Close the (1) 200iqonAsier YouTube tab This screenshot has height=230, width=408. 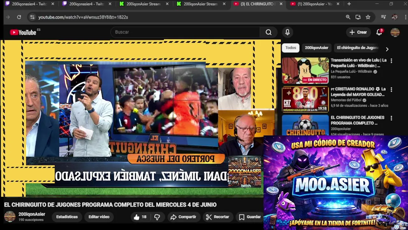(338, 4)
